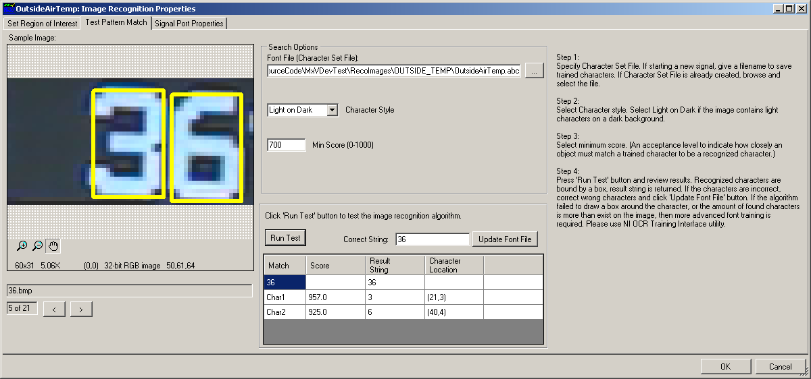The width and height of the screenshot is (811, 379).
Task: Go to previous sample image
Action: [54, 309]
